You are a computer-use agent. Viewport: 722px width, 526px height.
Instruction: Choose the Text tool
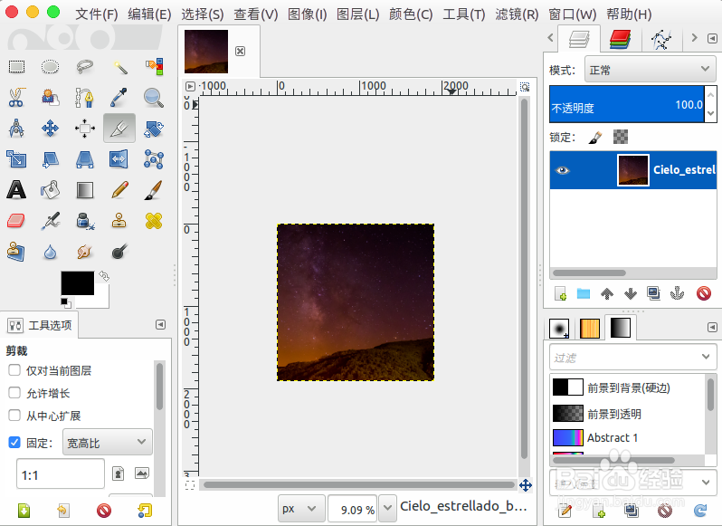(x=16, y=189)
